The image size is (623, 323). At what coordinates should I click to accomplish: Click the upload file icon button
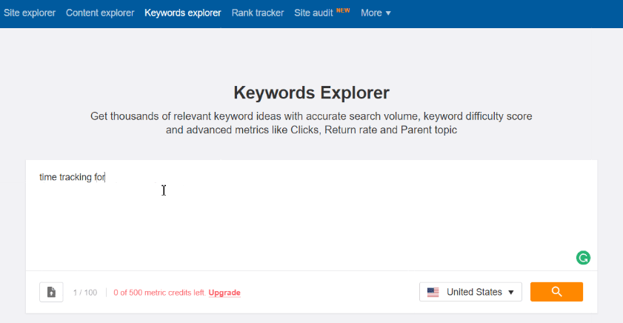click(x=51, y=293)
